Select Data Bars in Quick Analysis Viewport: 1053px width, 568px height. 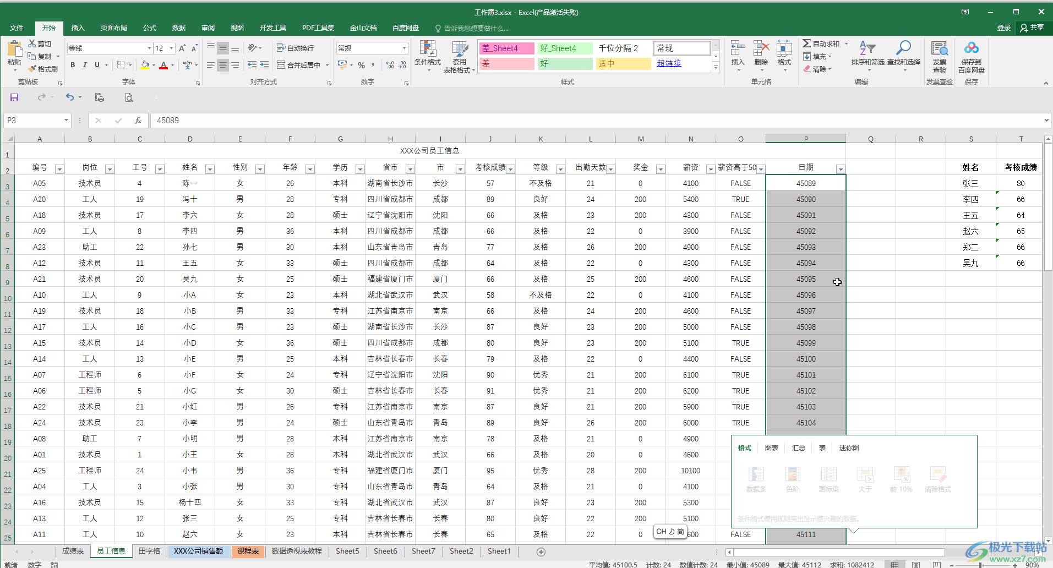756,478
